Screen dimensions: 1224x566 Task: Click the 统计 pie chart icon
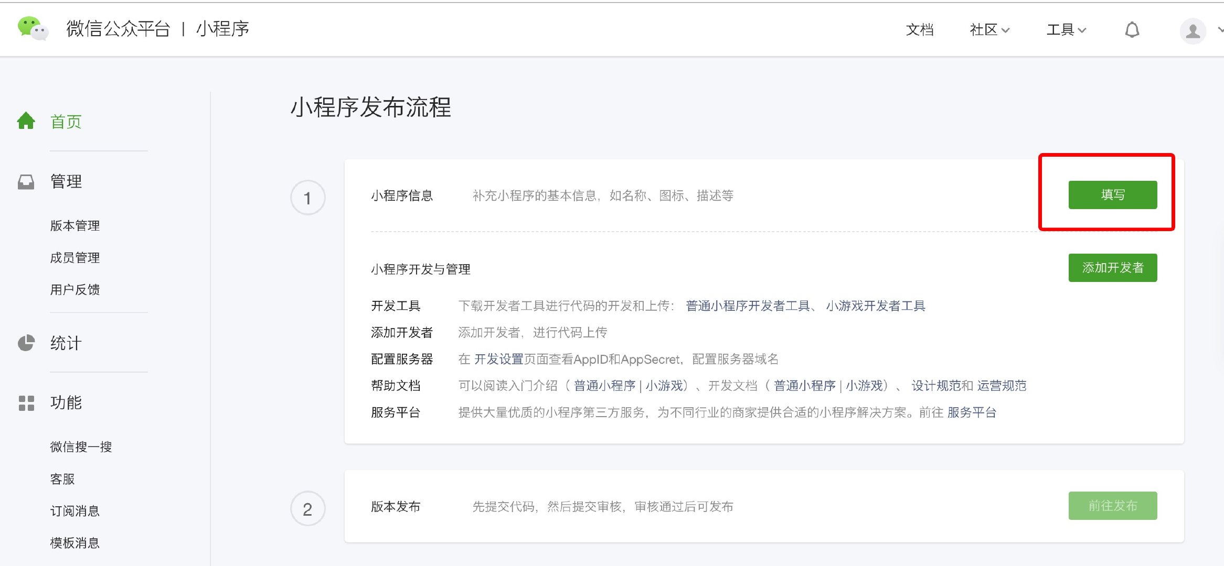26,343
